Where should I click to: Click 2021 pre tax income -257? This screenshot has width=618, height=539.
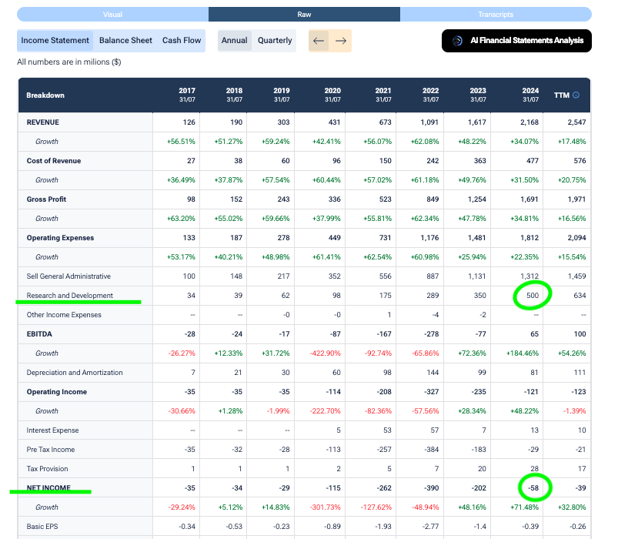pos(384,450)
